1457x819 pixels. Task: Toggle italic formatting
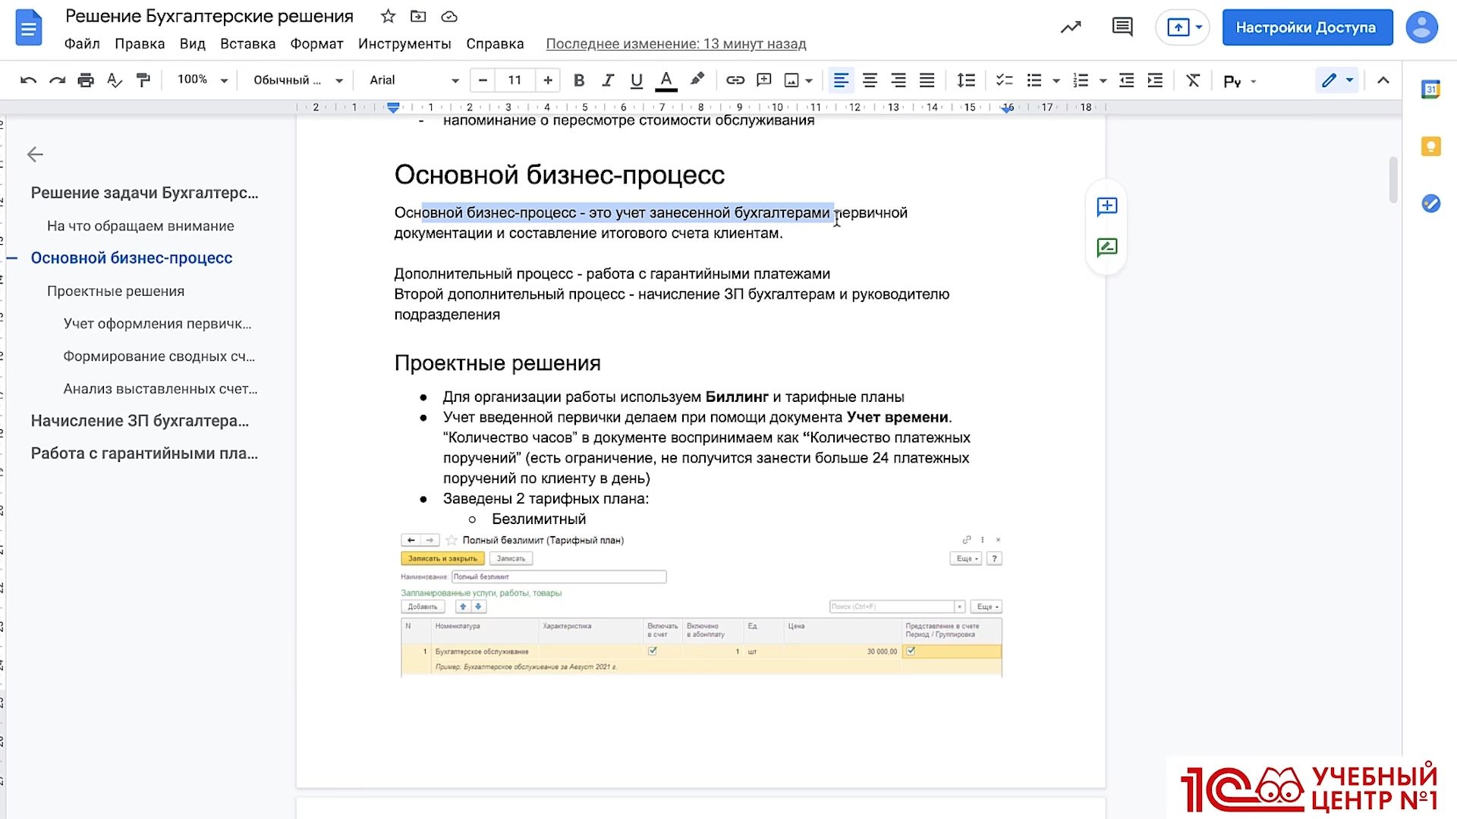(607, 80)
